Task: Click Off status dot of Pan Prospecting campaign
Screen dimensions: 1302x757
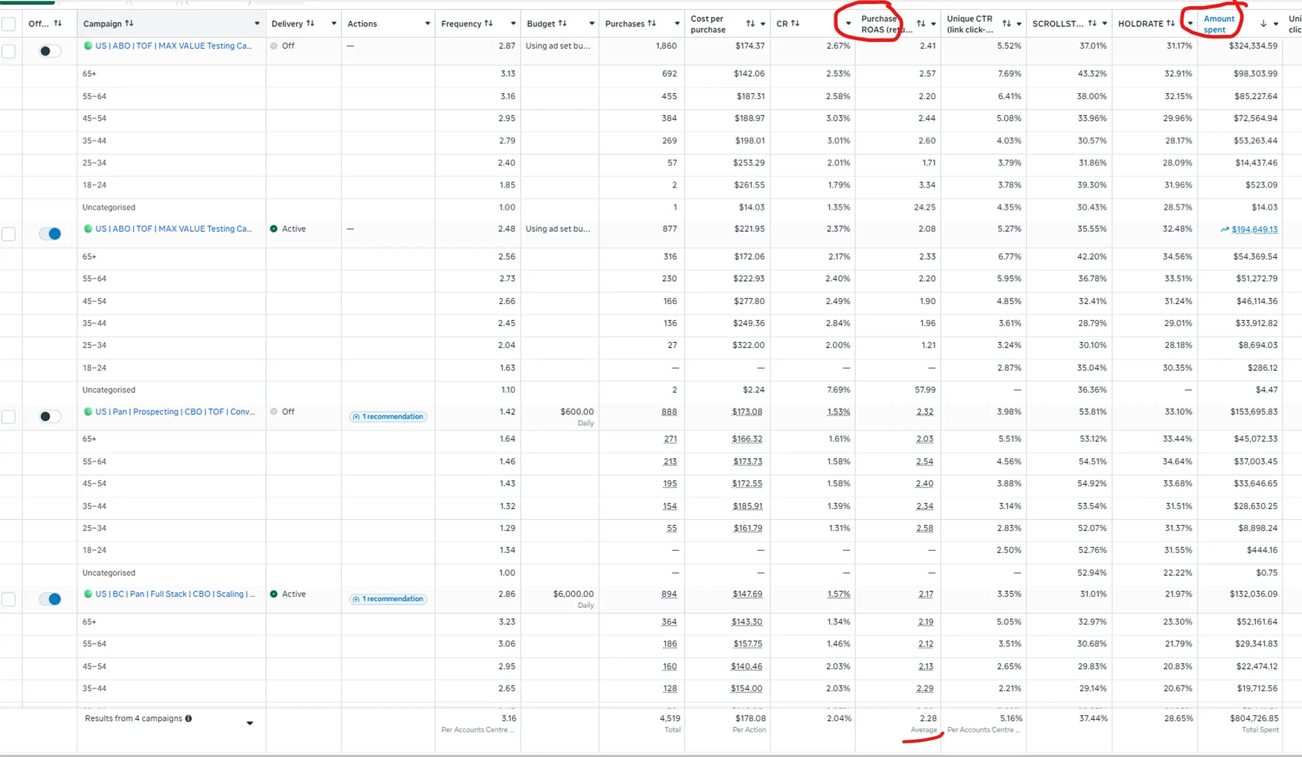Action: click(x=274, y=412)
